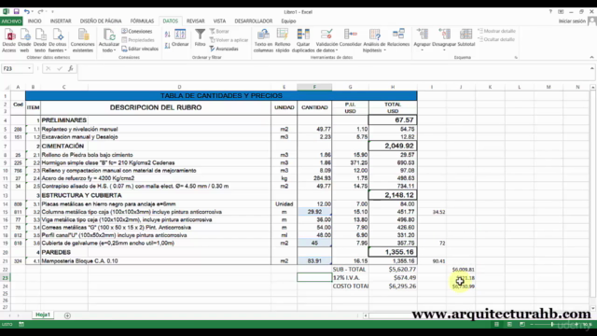The height and width of the screenshot is (336, 597).
Task: Select cell with 12% I.V.A. label
Action: click(350, 278)
